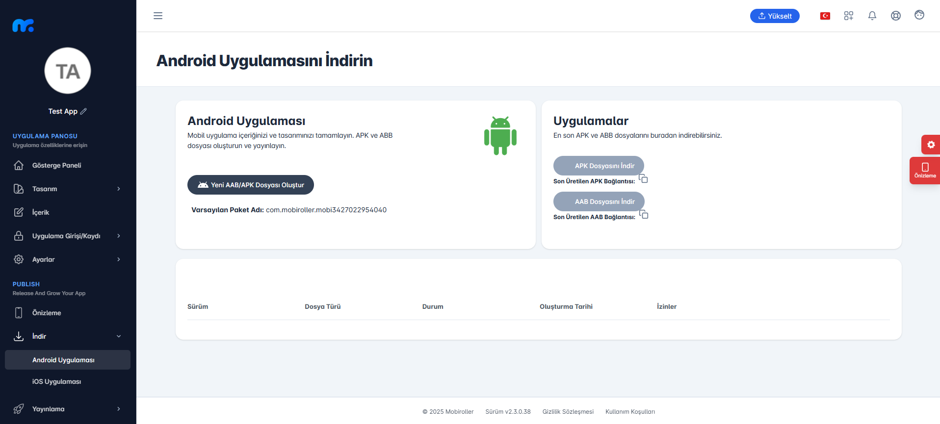Copy the last generated AAB link
This screenshot has height=424, width=940.
(x=644, y=215)
